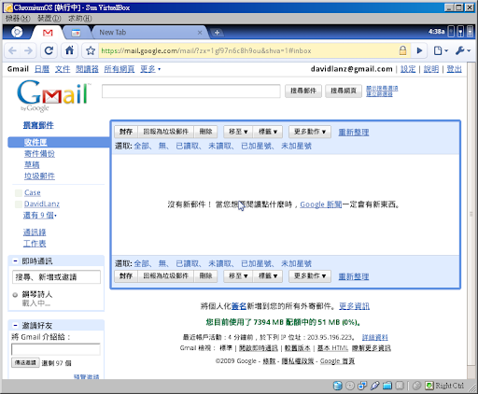Open the 垃圾郵件 spam folder
The width and height of the screenshot is (478, 394).
click(x=39, y=176)
